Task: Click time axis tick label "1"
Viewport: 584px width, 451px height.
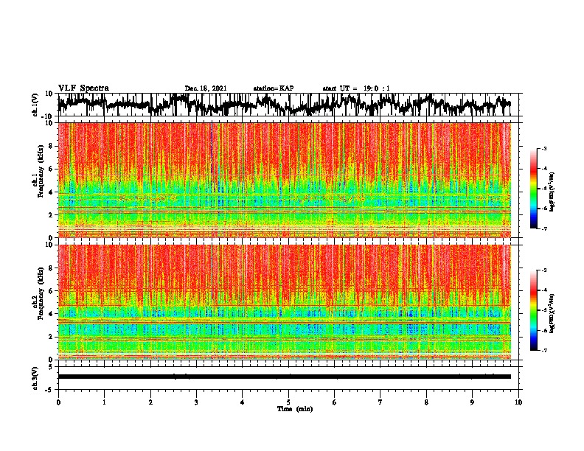Action: [x=104, y=402]
